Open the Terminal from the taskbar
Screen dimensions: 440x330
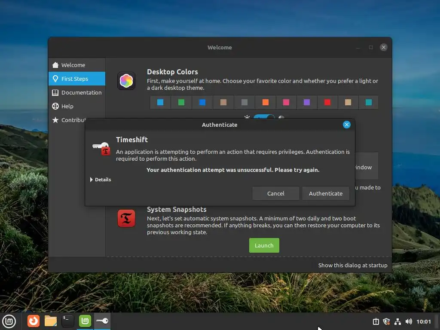click(67, 321)
